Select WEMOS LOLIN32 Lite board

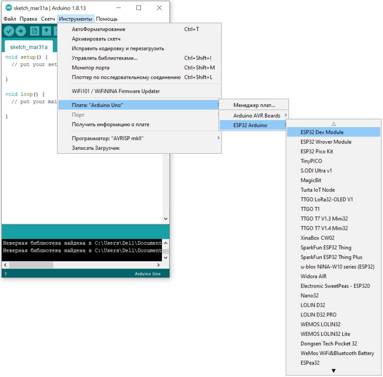[x=325, y=334]
